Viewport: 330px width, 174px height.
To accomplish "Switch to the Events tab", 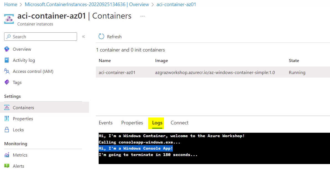I will coord(106,123).
